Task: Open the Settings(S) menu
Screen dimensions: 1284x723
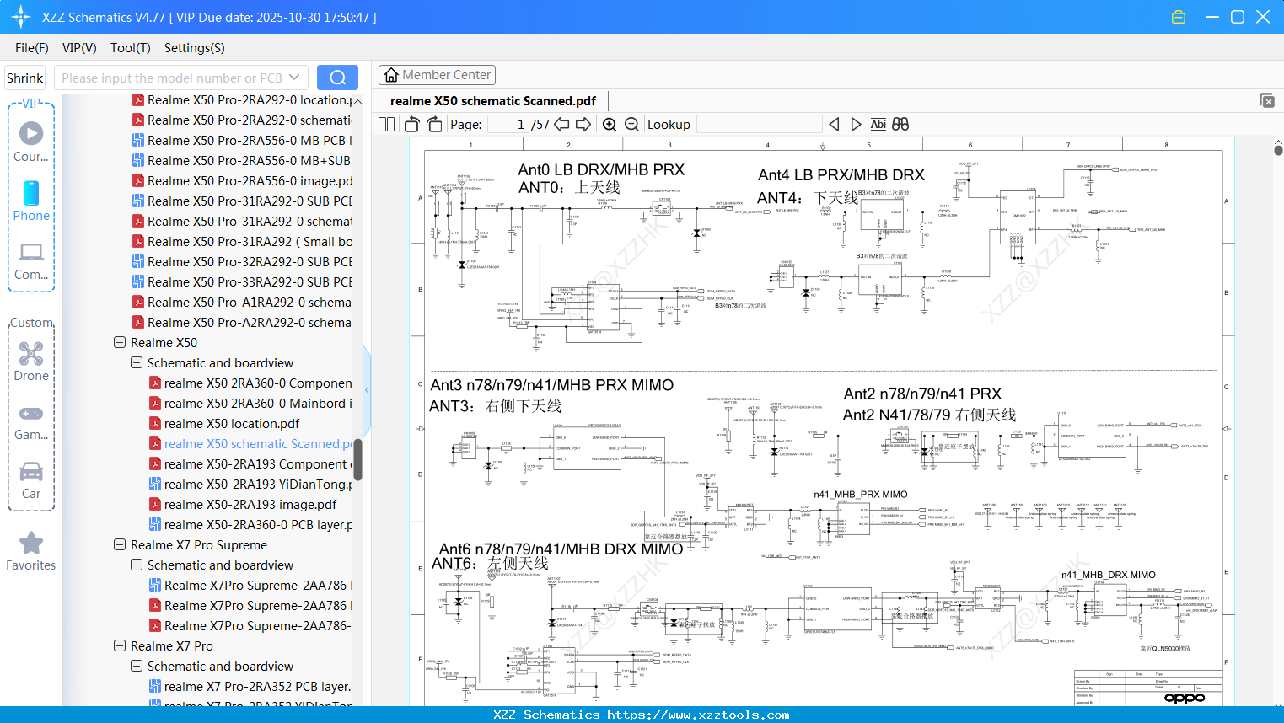Action: [194, 48]
